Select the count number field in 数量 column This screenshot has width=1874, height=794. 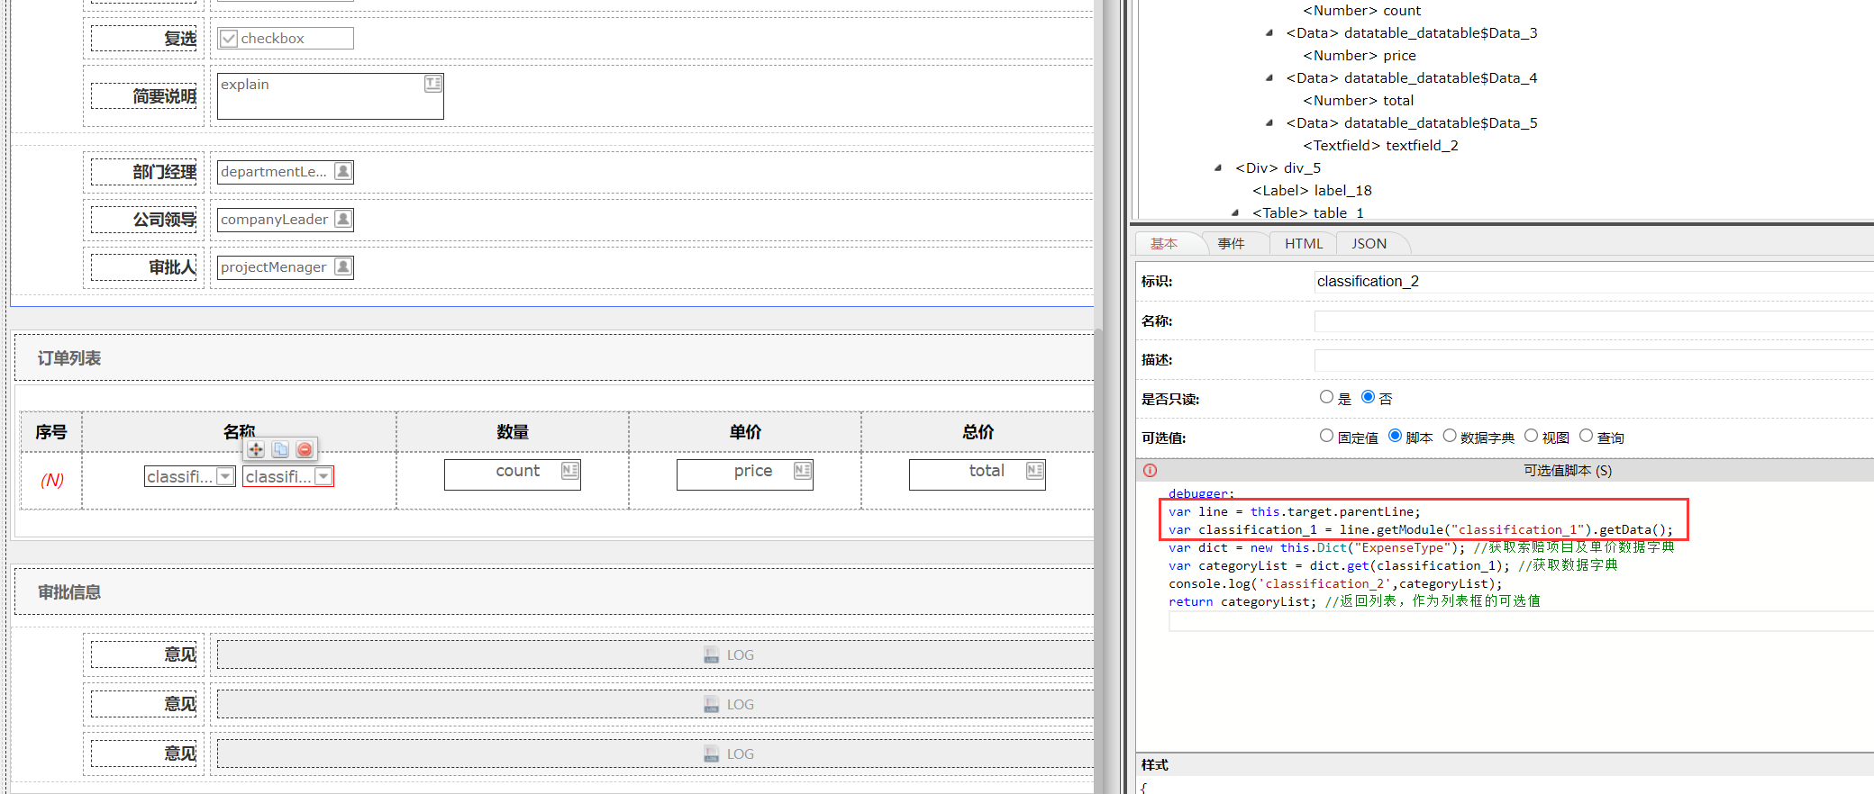[512, 474]
